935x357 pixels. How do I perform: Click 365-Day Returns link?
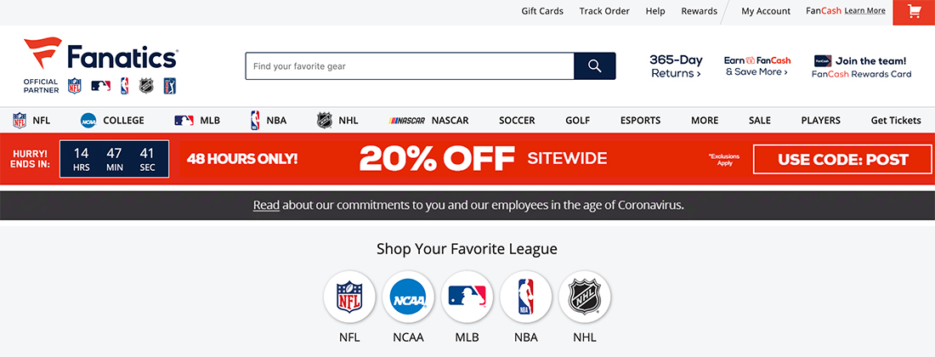click(677, 66)
